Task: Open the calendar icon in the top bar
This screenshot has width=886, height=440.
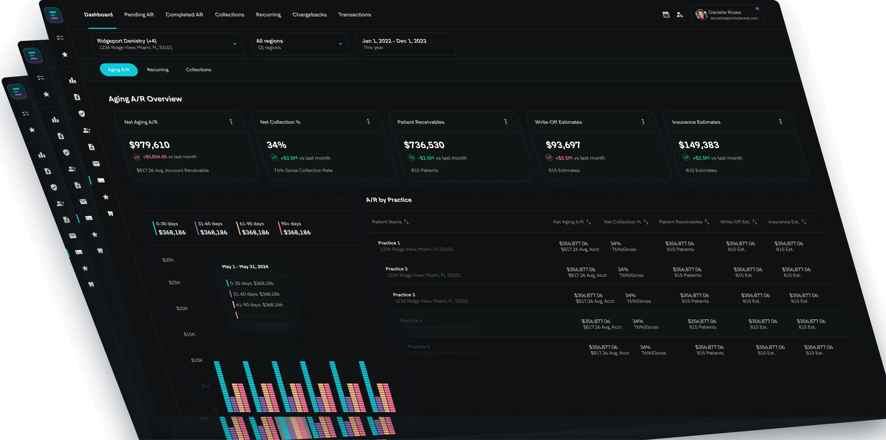Action: pos(666,15)
